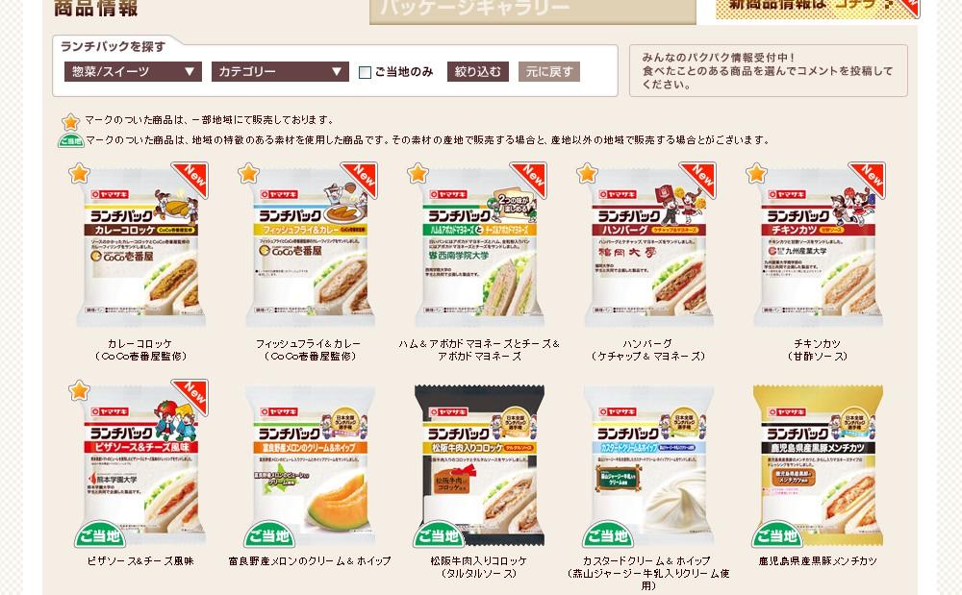Toggle the ご当地のみ checkbox
Screen dimensions: 962x595
tap(365, 72)
